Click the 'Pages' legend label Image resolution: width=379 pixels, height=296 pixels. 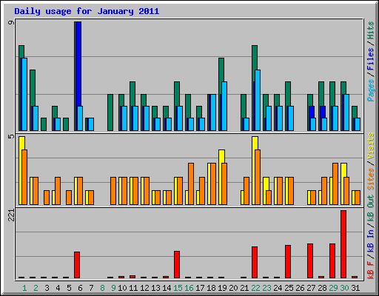(x=371, y=90)
